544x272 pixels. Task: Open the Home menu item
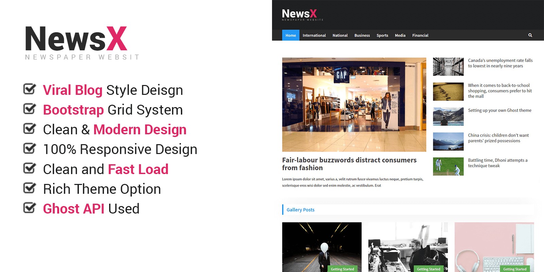tap(291, 35)
